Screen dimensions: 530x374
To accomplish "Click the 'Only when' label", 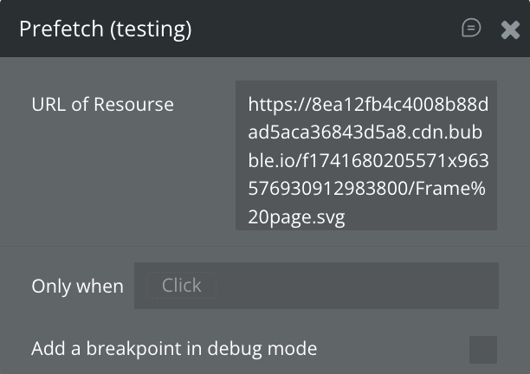I will tap(77, 287).
